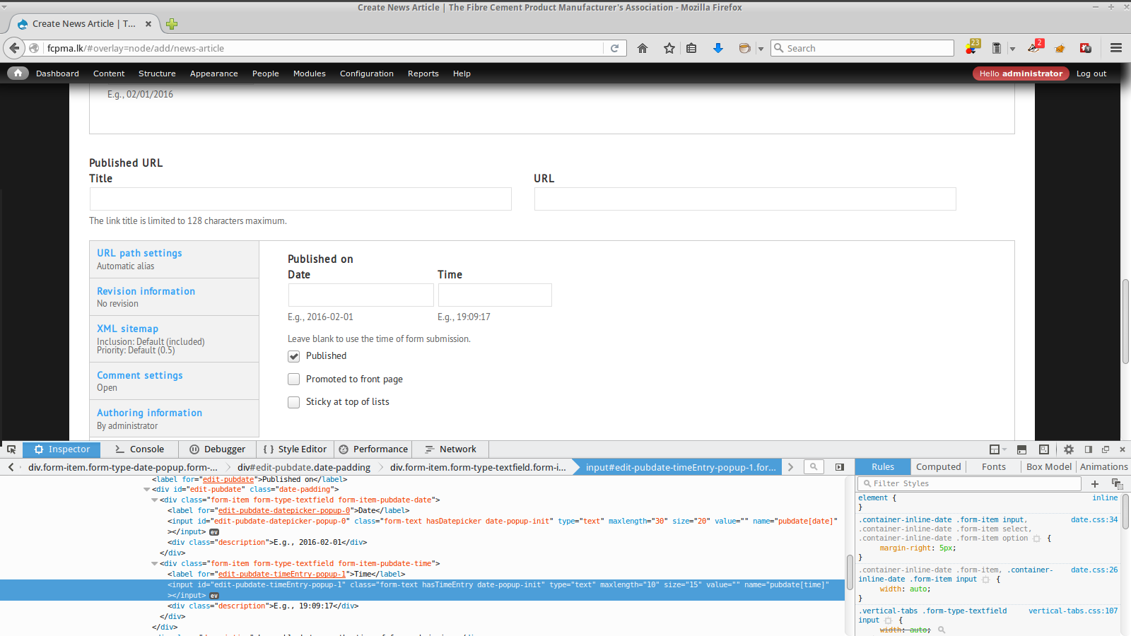Check Promoted to front page

tap(294, 379)
